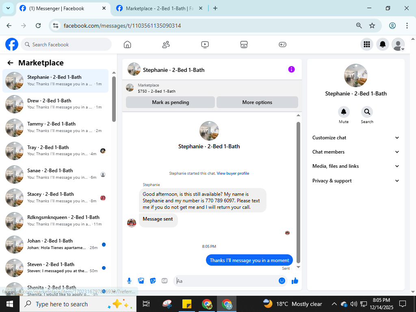Choose a GIF icon
416x312 pixels.
click(165, 281)
